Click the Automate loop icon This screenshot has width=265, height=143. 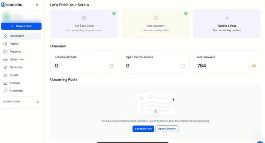click(5, 91)
